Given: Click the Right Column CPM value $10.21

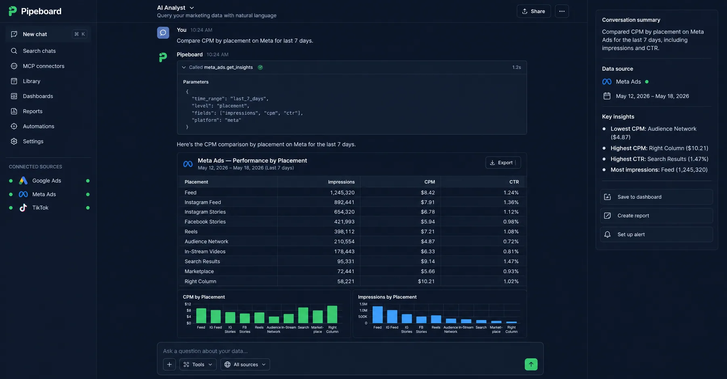Looking at the screenshot, I should tap(426, 282).
